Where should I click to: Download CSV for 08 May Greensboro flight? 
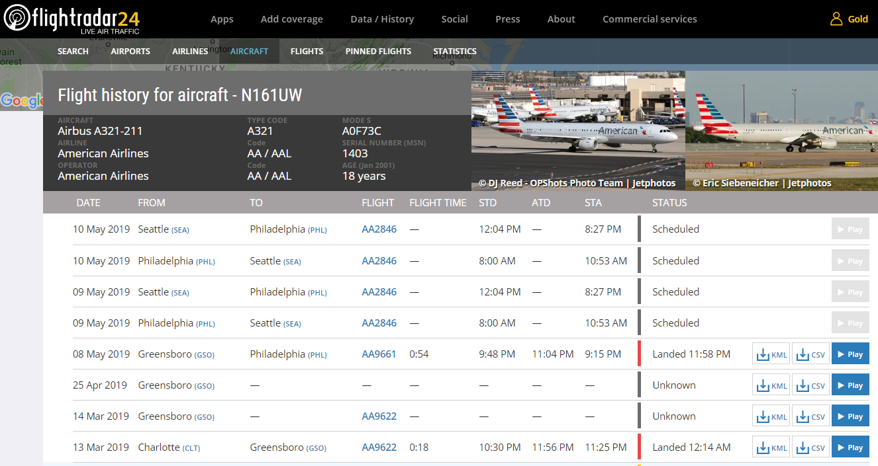coord(810,354)
